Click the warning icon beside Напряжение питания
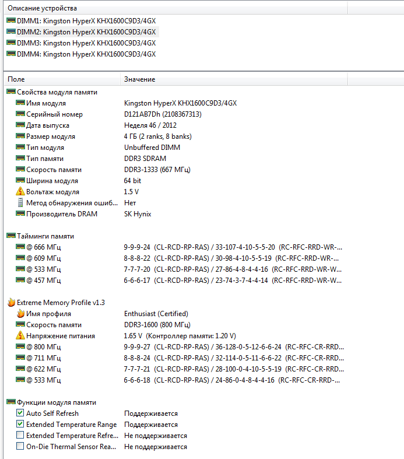 (x=20, y=335)
